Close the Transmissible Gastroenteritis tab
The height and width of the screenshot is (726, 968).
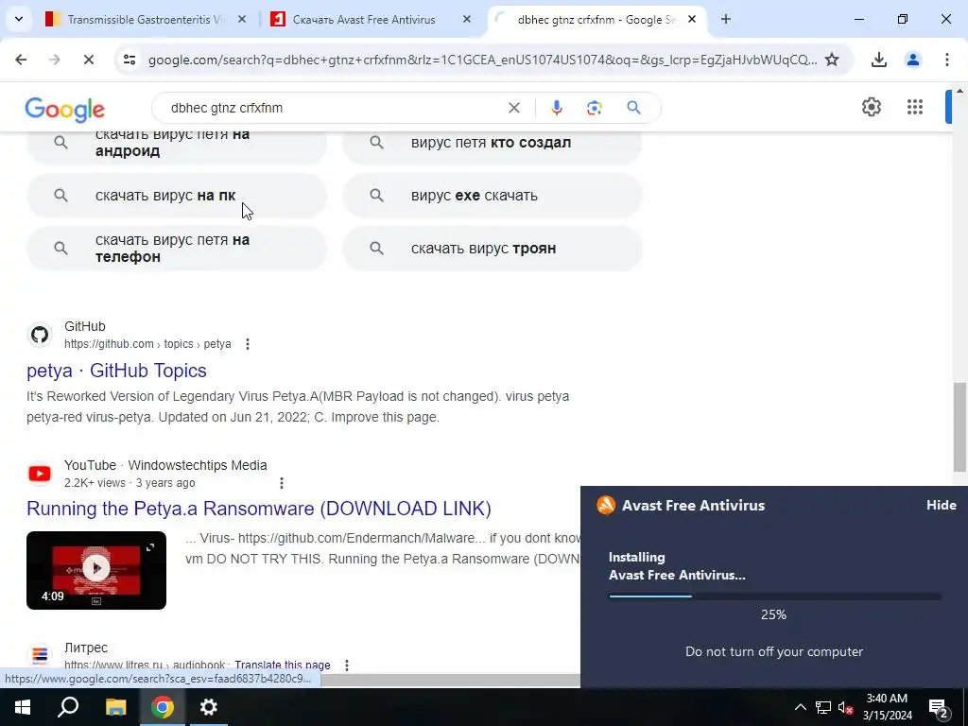(242, 20)
